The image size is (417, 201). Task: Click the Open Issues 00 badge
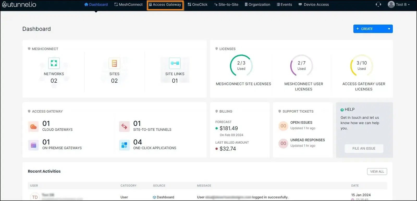[283, 126]
